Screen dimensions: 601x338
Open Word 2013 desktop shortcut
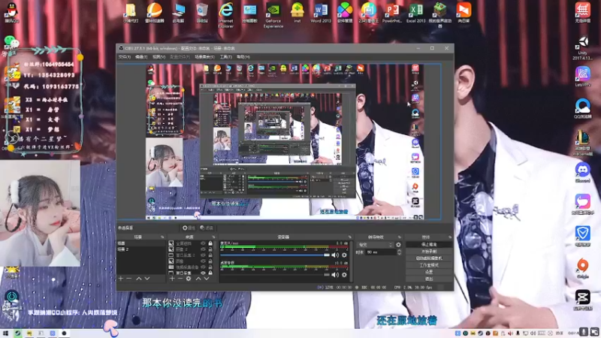[321, 13]
